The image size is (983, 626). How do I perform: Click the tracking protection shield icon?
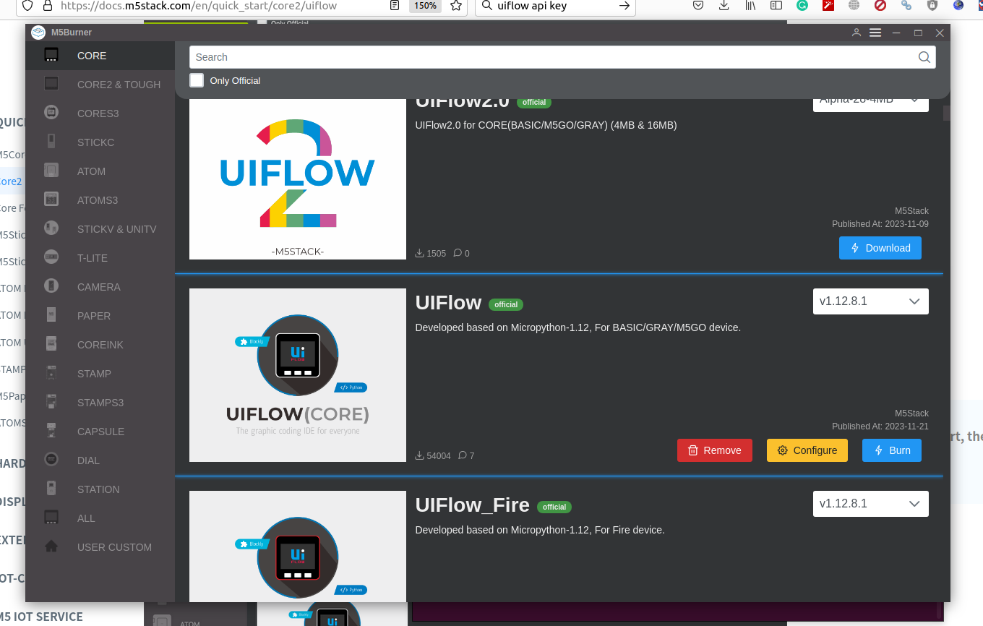pos(27,6)
